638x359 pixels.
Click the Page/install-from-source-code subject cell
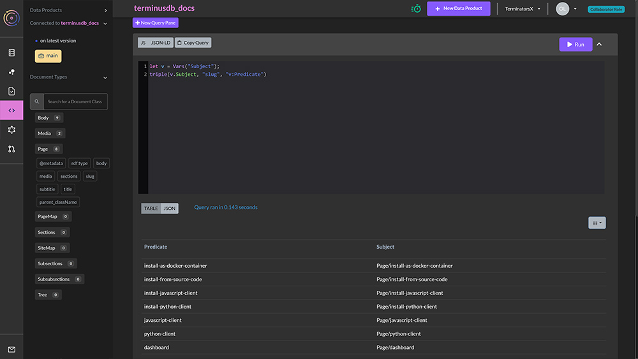[x=412, y=279]
